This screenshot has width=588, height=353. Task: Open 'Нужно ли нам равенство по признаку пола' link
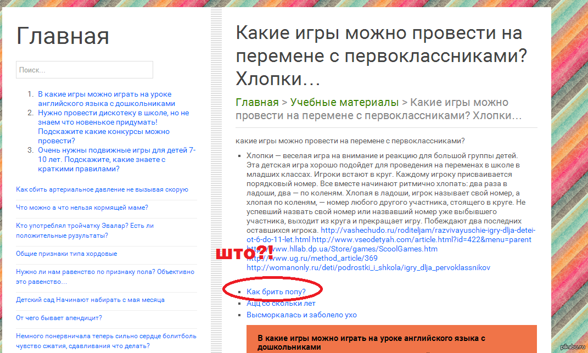(x=105, y=277)
